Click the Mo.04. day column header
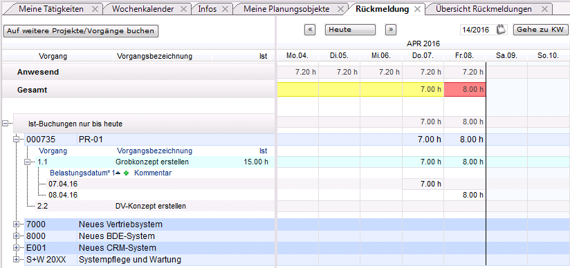The height and width of the screenshot is (268, 570). tap(297, 56)
